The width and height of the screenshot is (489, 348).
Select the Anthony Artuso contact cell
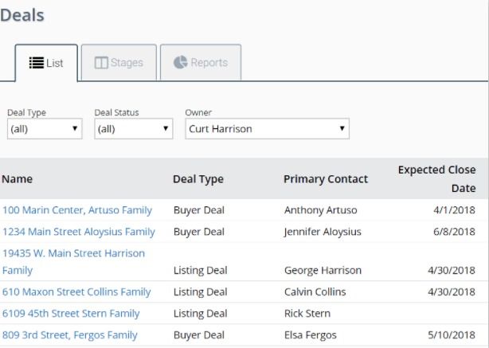tap(321, 210)
